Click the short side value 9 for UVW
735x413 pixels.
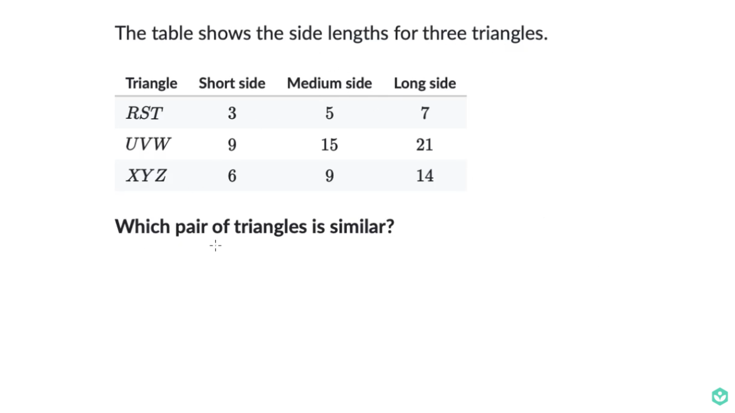pyautogui.click(x=232, y=145)
